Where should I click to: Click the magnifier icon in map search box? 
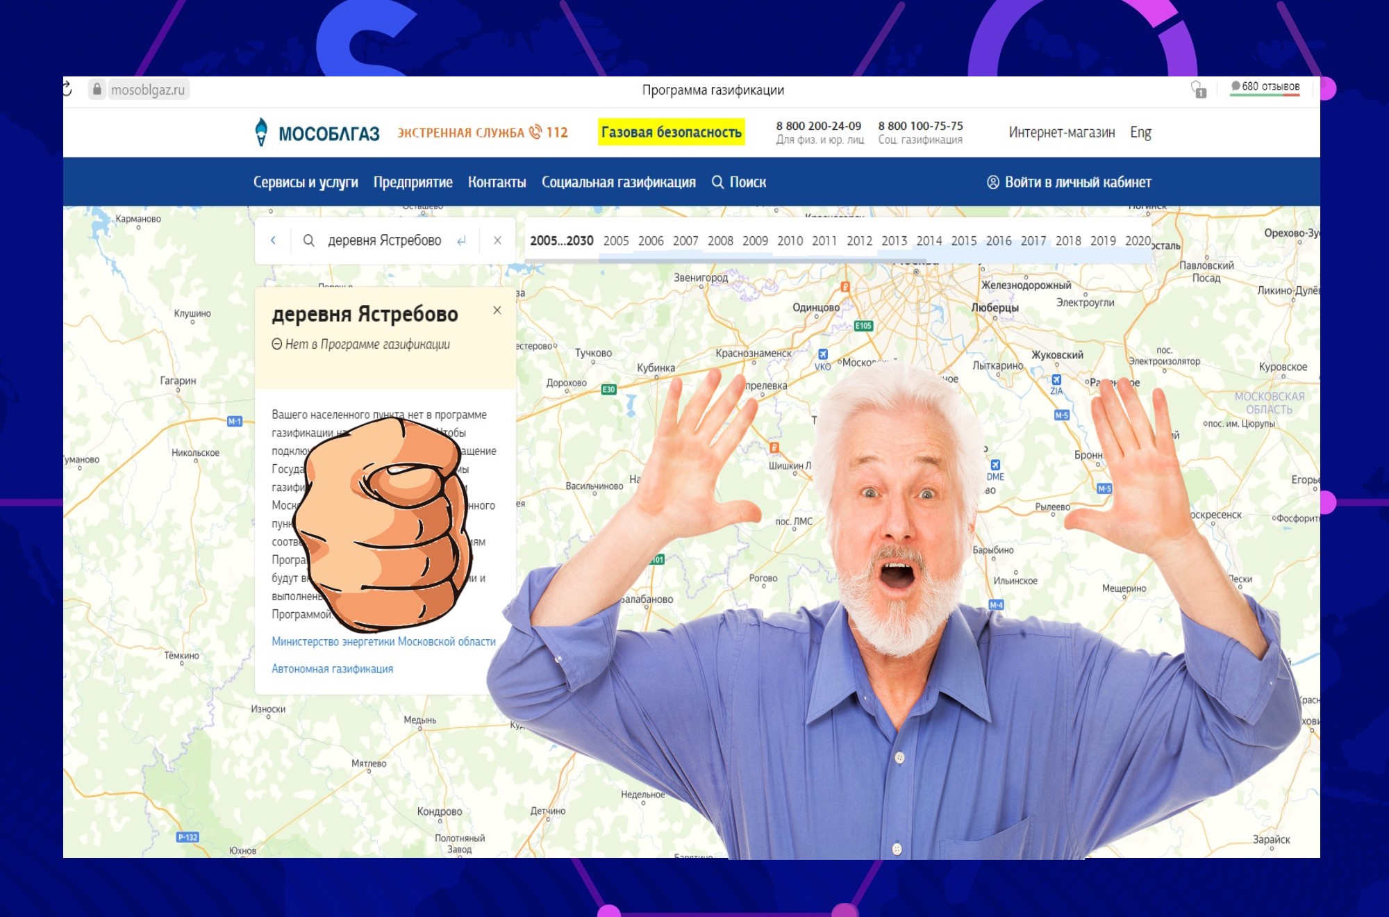(x=308, y=240)
